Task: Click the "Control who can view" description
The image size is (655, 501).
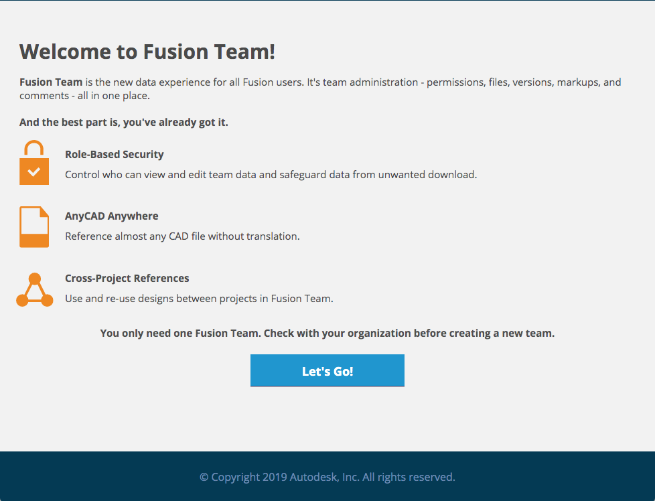Action: pos(271,175)
